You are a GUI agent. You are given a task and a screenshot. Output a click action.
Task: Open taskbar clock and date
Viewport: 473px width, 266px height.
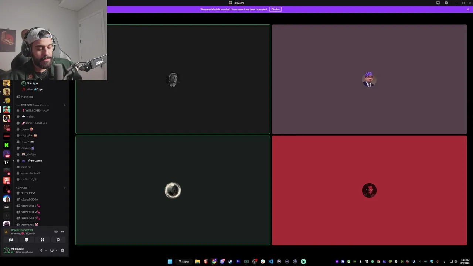[465, 262]
